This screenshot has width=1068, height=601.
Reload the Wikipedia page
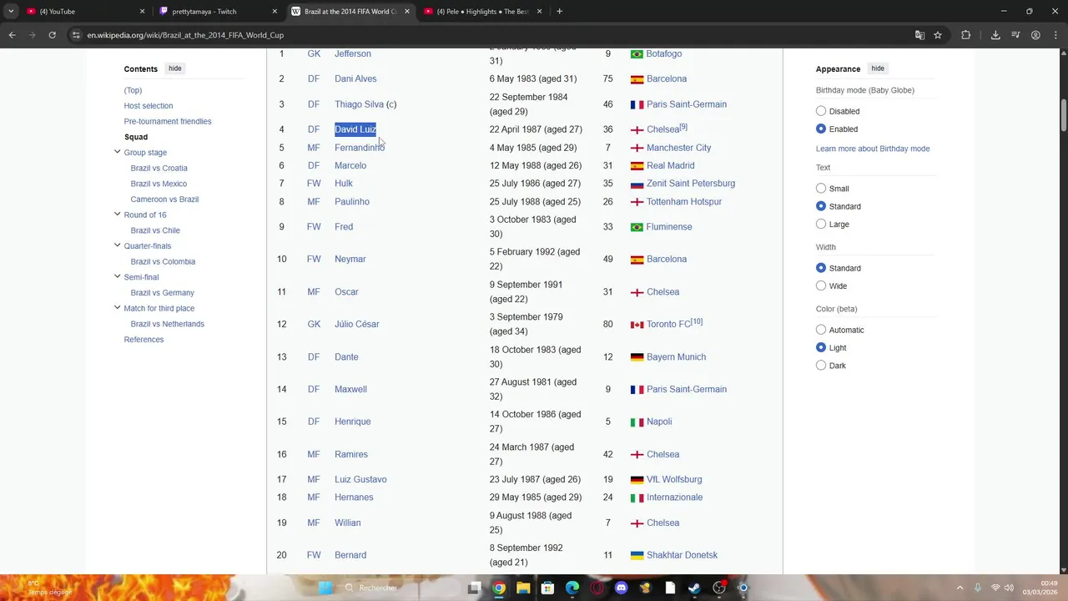coord(52,35)
